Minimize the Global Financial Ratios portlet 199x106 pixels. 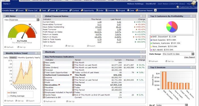[141, 16]
